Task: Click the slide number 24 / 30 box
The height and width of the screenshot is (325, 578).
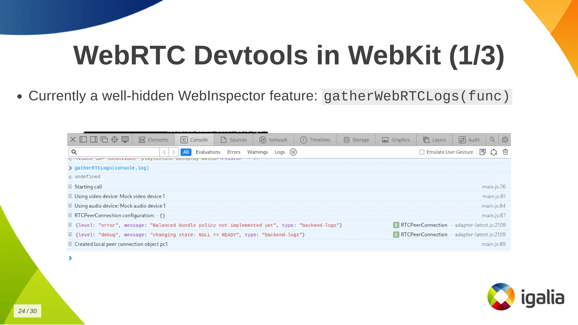Action: pos(27,311)
